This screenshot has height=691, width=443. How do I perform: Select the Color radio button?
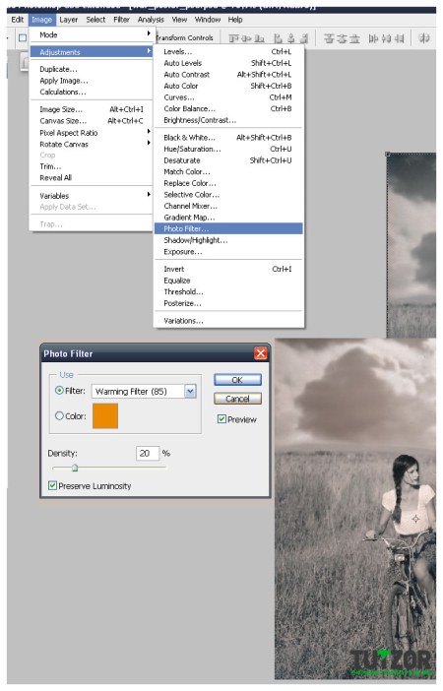59,415
